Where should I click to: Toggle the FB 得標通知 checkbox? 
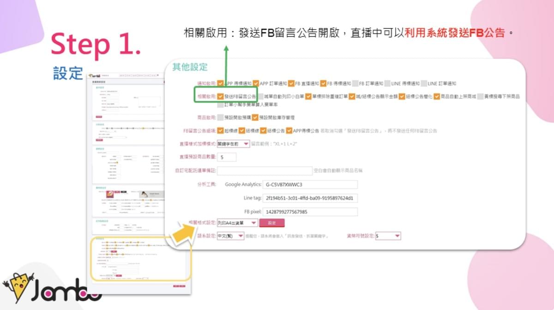click(x=324, y=83)
